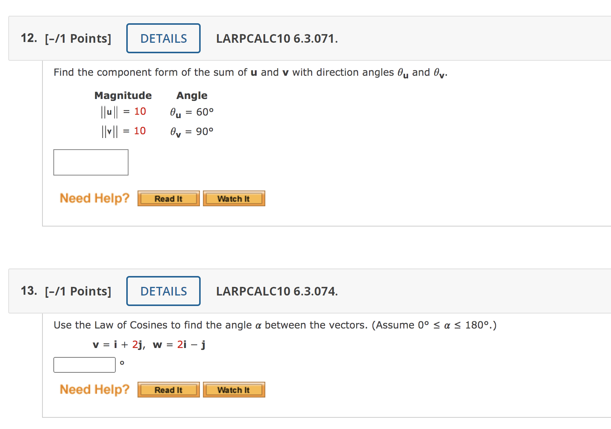Screen dimensions: 611x429
Task: Click Read It for the Law of Cosines problem
Action: (x=168, y=390)
